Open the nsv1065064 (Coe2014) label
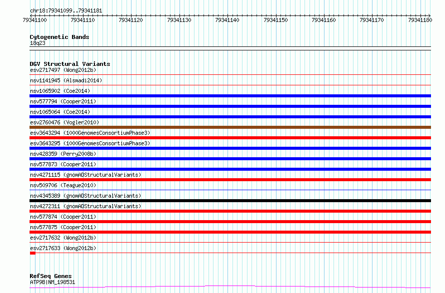Image resolution: width=445 pixels, height=293 pixels. tap(60, 112)
